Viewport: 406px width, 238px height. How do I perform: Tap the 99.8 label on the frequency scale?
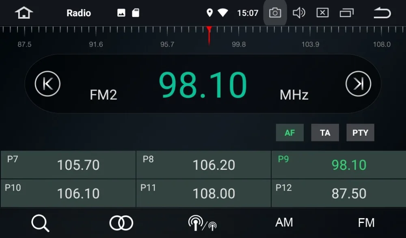coord(239,44)
